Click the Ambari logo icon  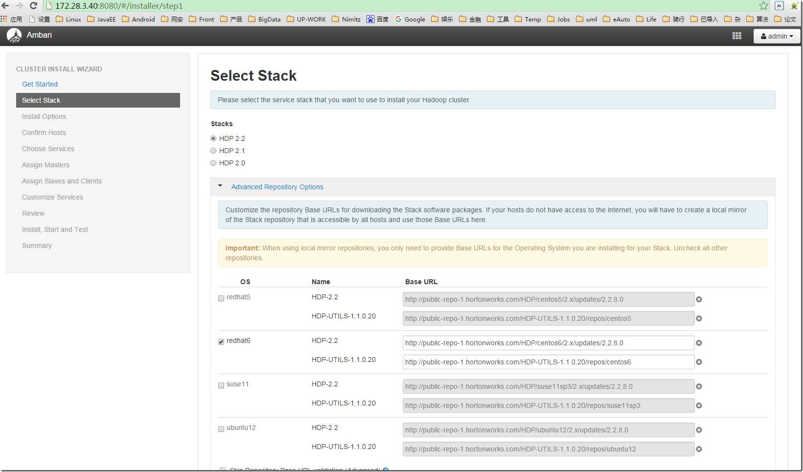coord(14,36)
